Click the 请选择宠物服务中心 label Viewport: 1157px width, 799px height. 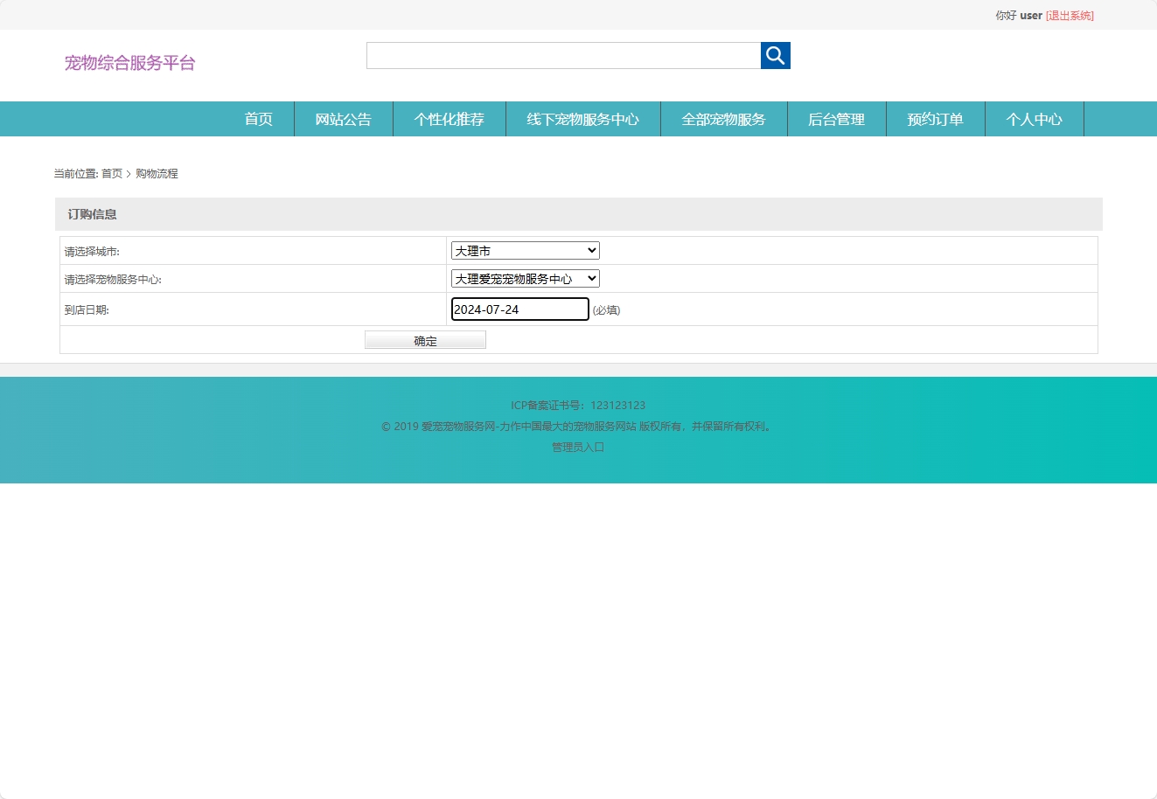click(113, 280)
